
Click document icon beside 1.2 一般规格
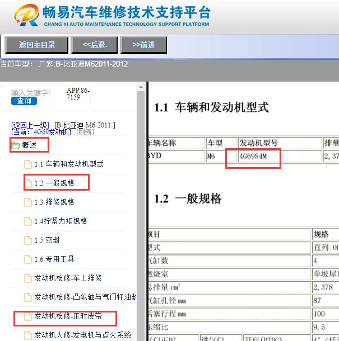click(x=27, y=183)
